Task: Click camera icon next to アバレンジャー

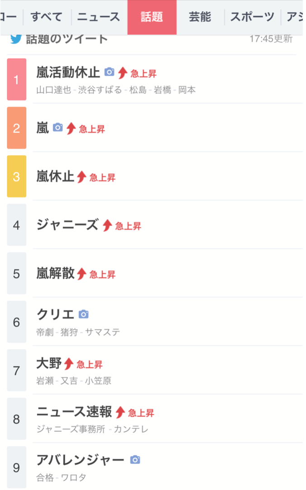Action: (135, 460)
